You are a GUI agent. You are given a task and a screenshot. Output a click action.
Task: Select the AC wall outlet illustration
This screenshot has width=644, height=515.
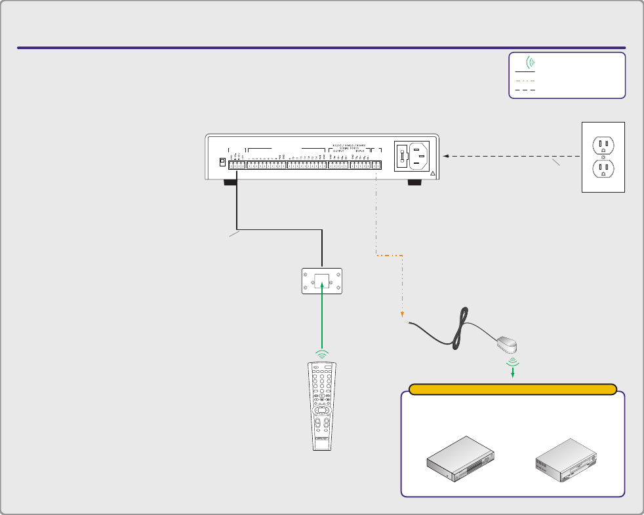point(603,157)
